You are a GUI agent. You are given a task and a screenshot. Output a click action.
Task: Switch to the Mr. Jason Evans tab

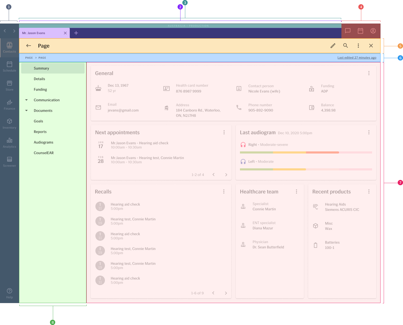tap(33, 33)
